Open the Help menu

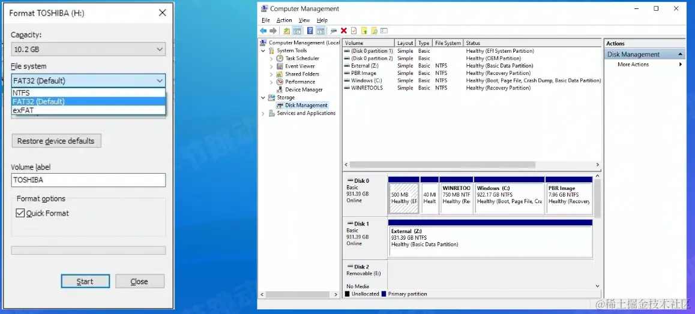pos(322,20)
